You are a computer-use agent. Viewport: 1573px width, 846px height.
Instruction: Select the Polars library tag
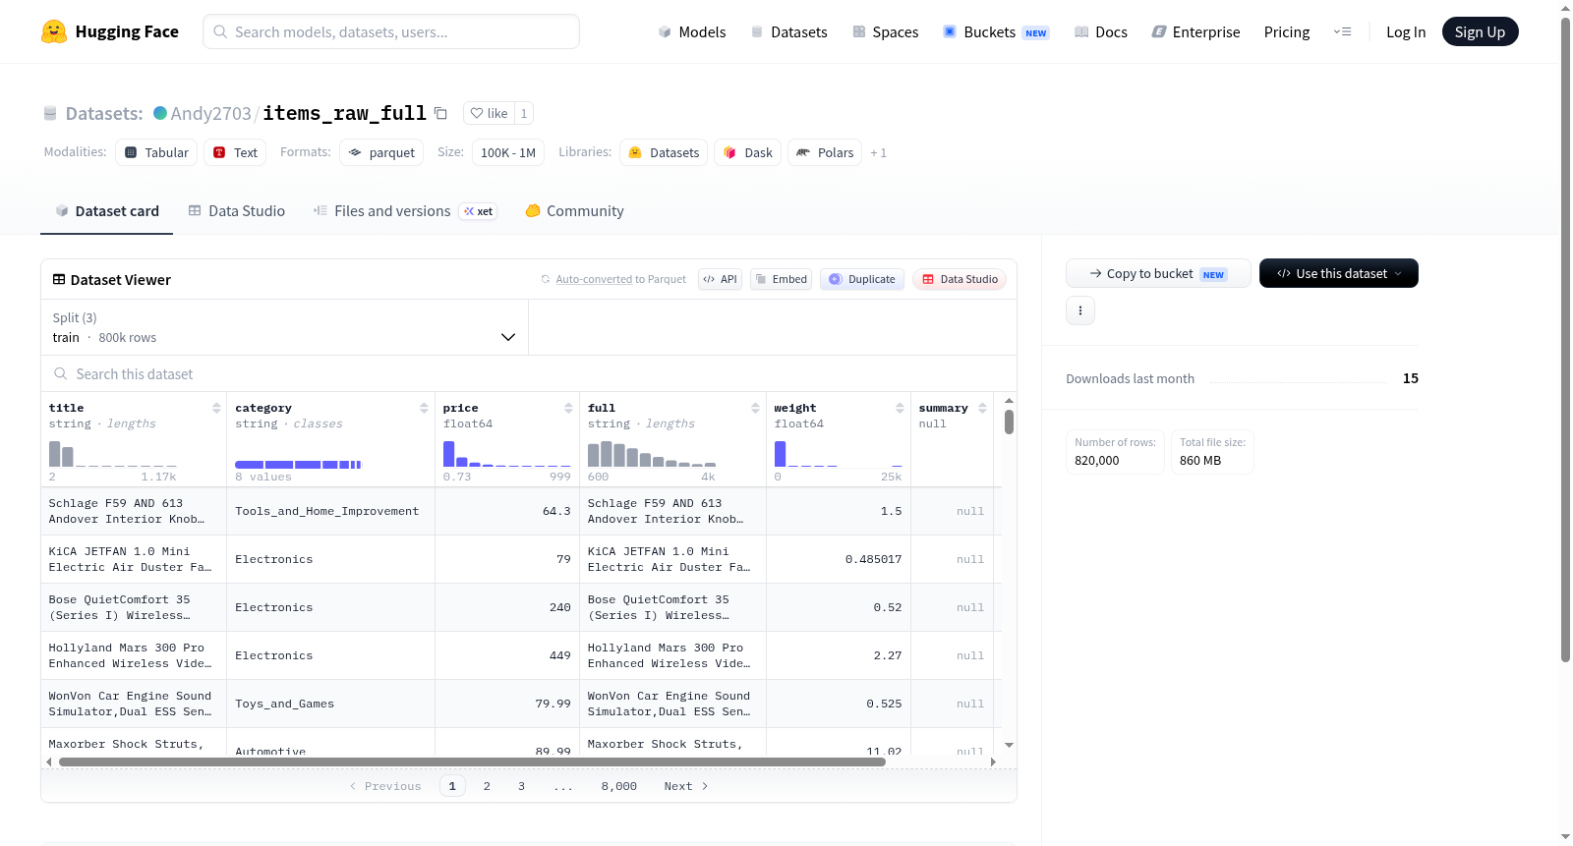coord(825,152)
